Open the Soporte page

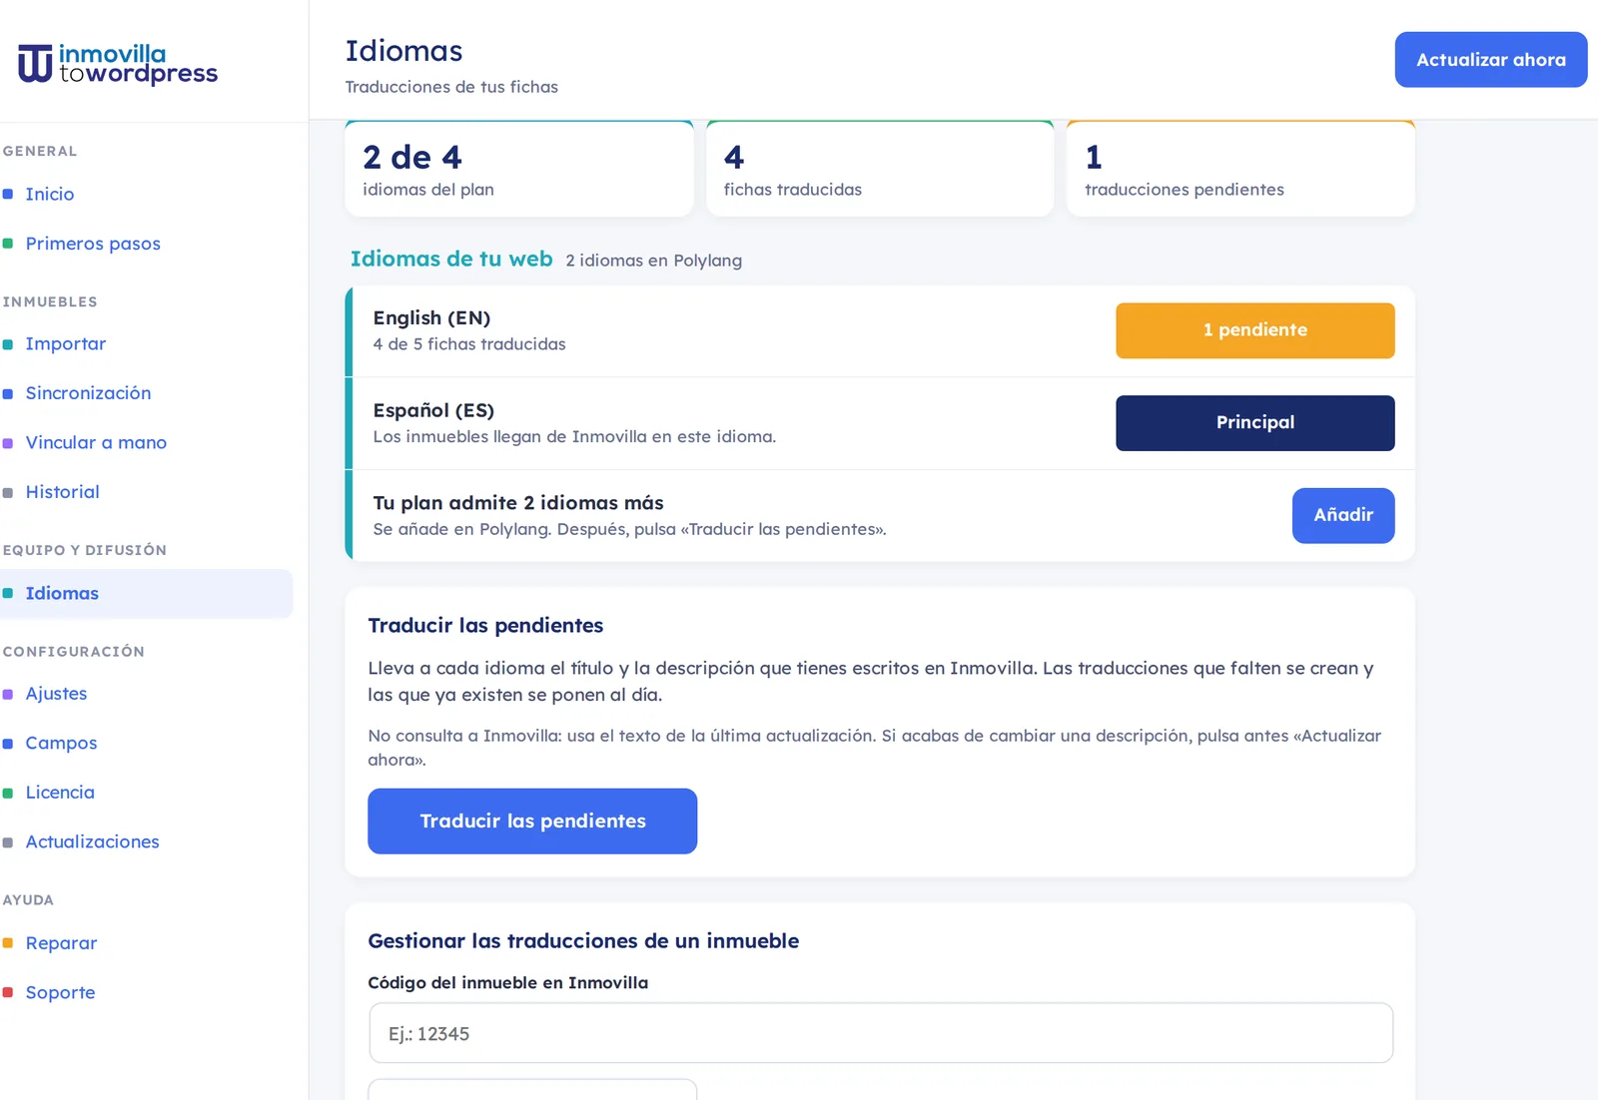60,992
